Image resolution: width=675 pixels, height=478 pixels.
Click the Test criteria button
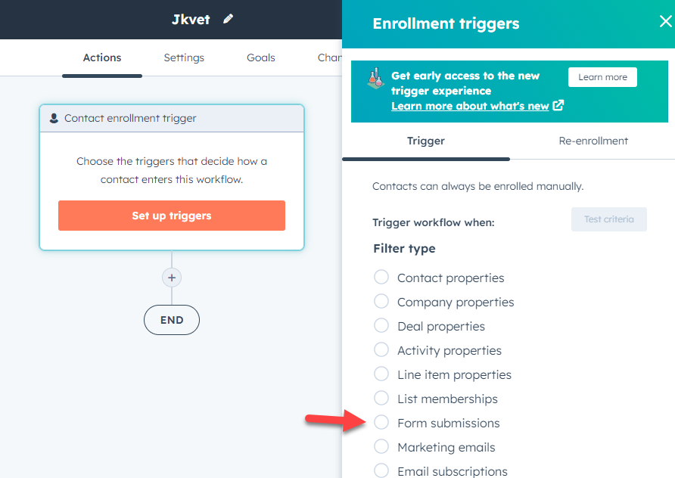point(608,219)
